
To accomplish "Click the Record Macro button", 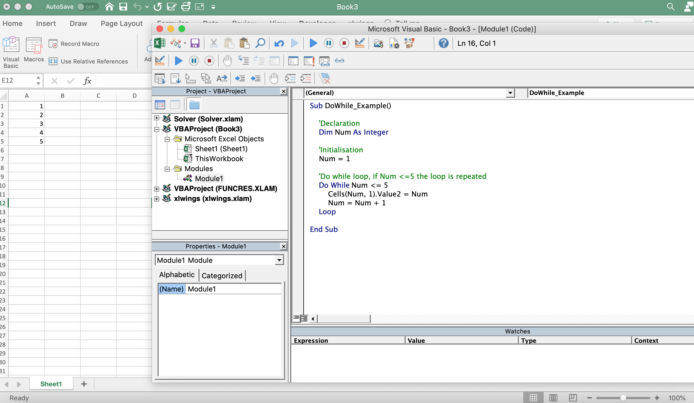I will pos(74,44).
